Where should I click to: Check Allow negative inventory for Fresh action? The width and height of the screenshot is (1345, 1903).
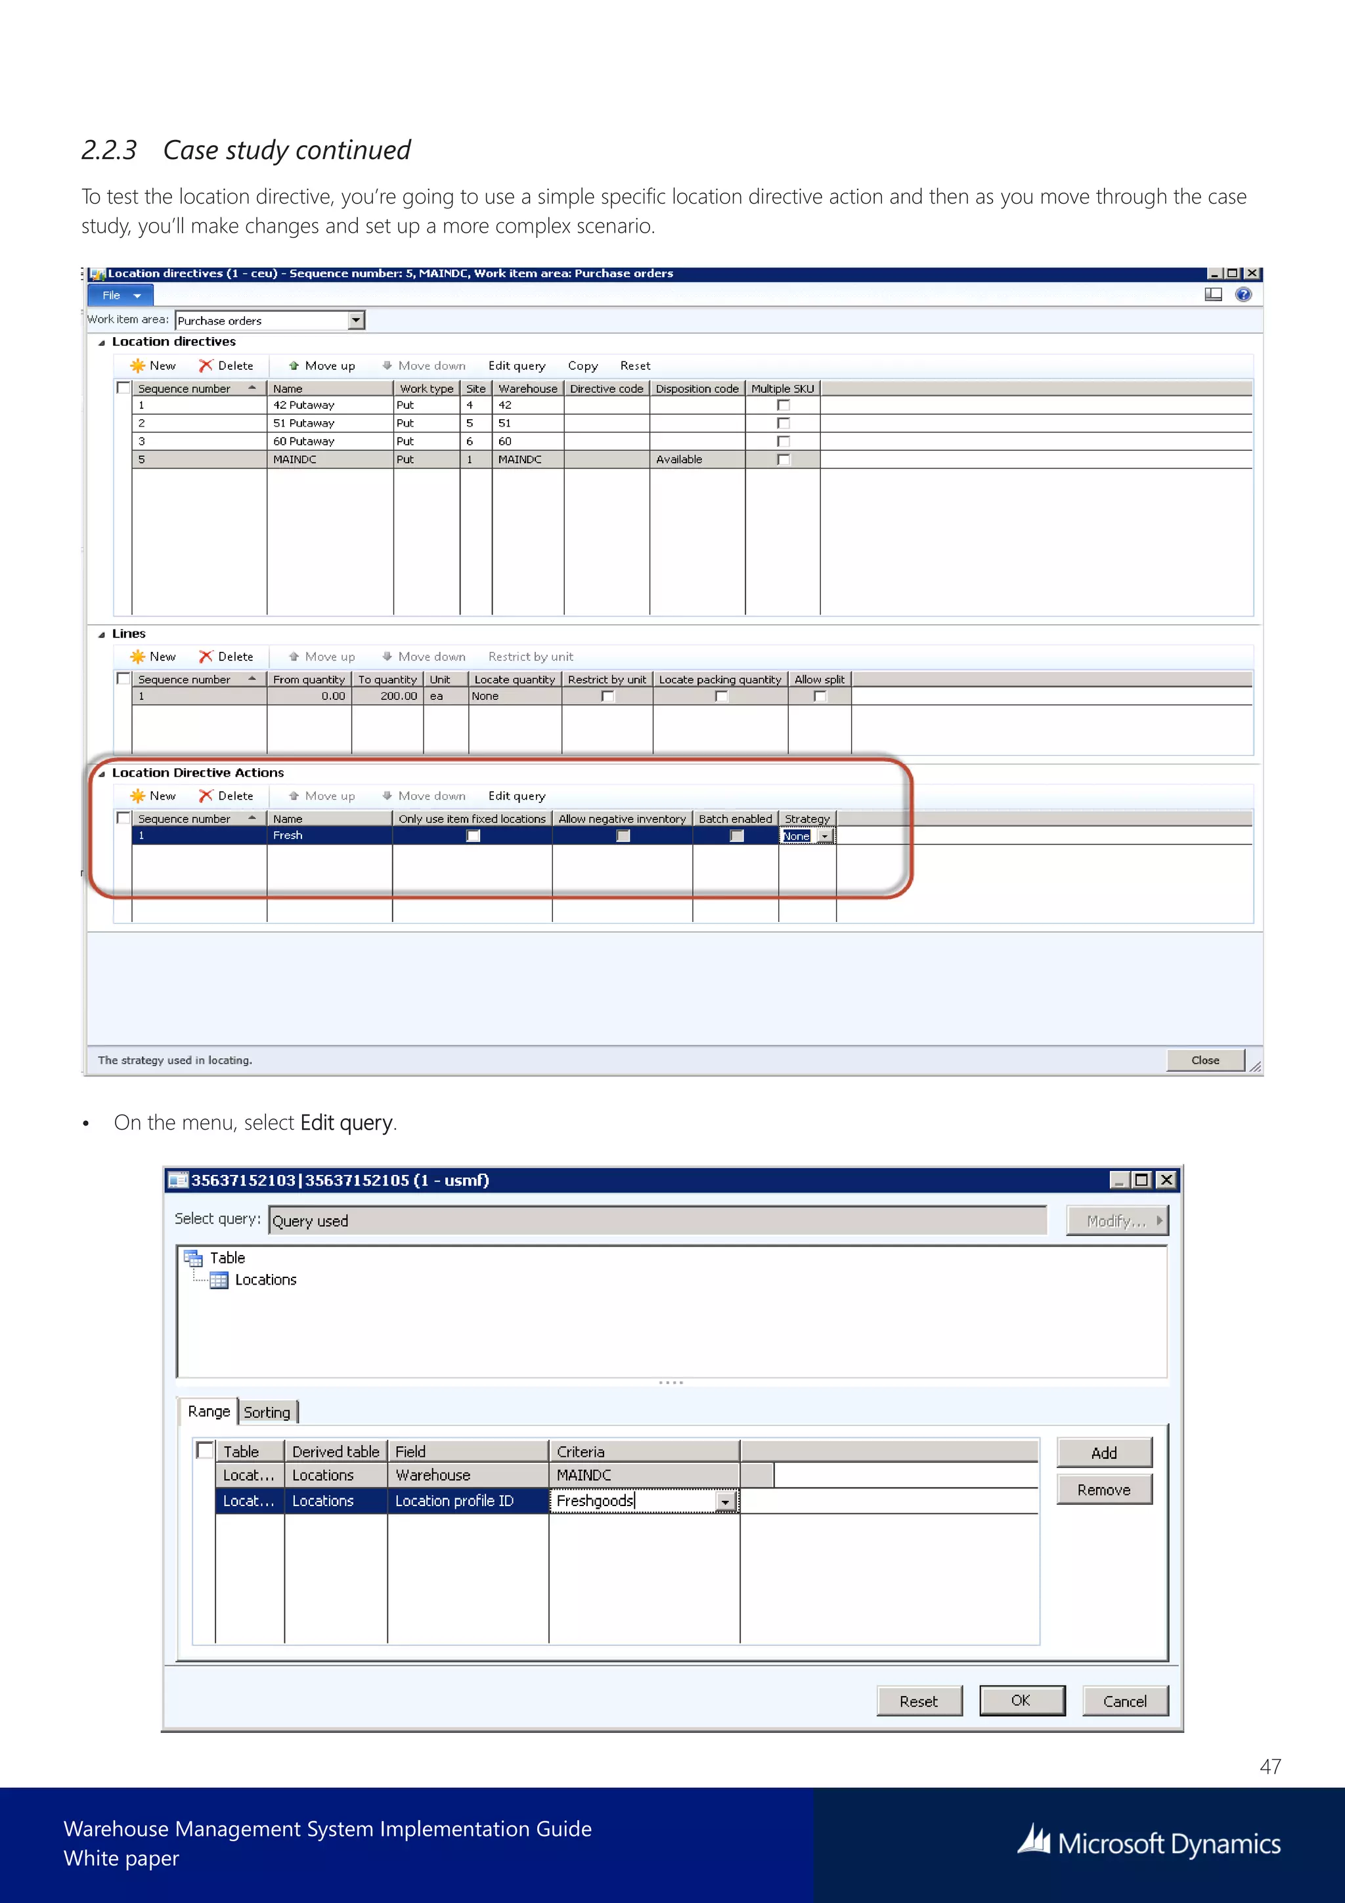tap(623, 837)
